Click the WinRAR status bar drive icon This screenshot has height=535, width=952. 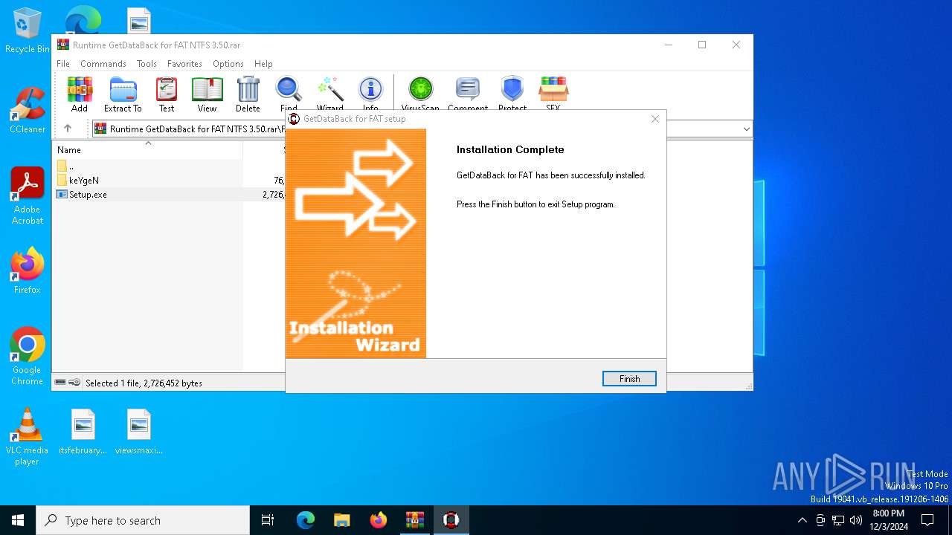click(x=60, y=383)
